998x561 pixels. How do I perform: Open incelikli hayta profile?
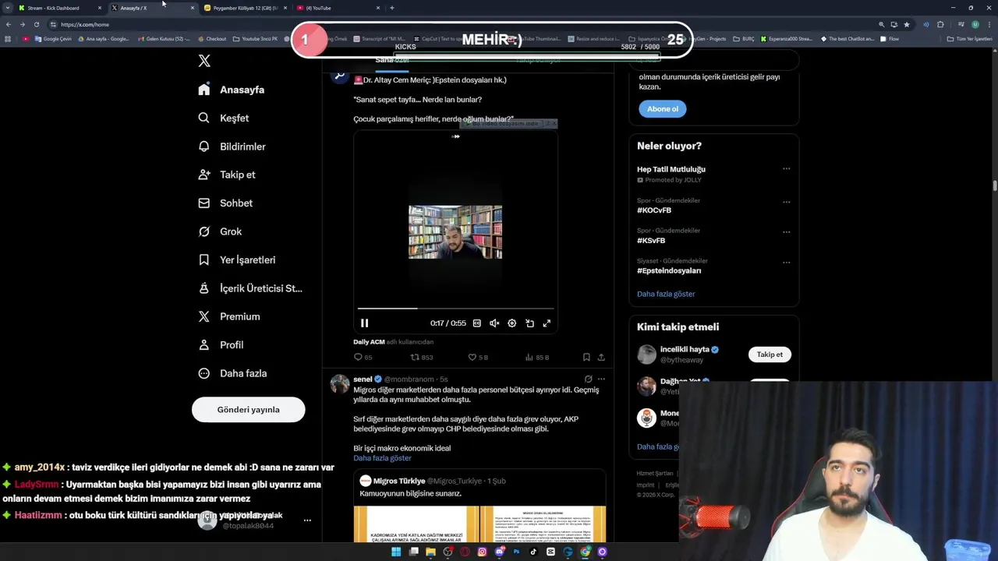(685, 350)
